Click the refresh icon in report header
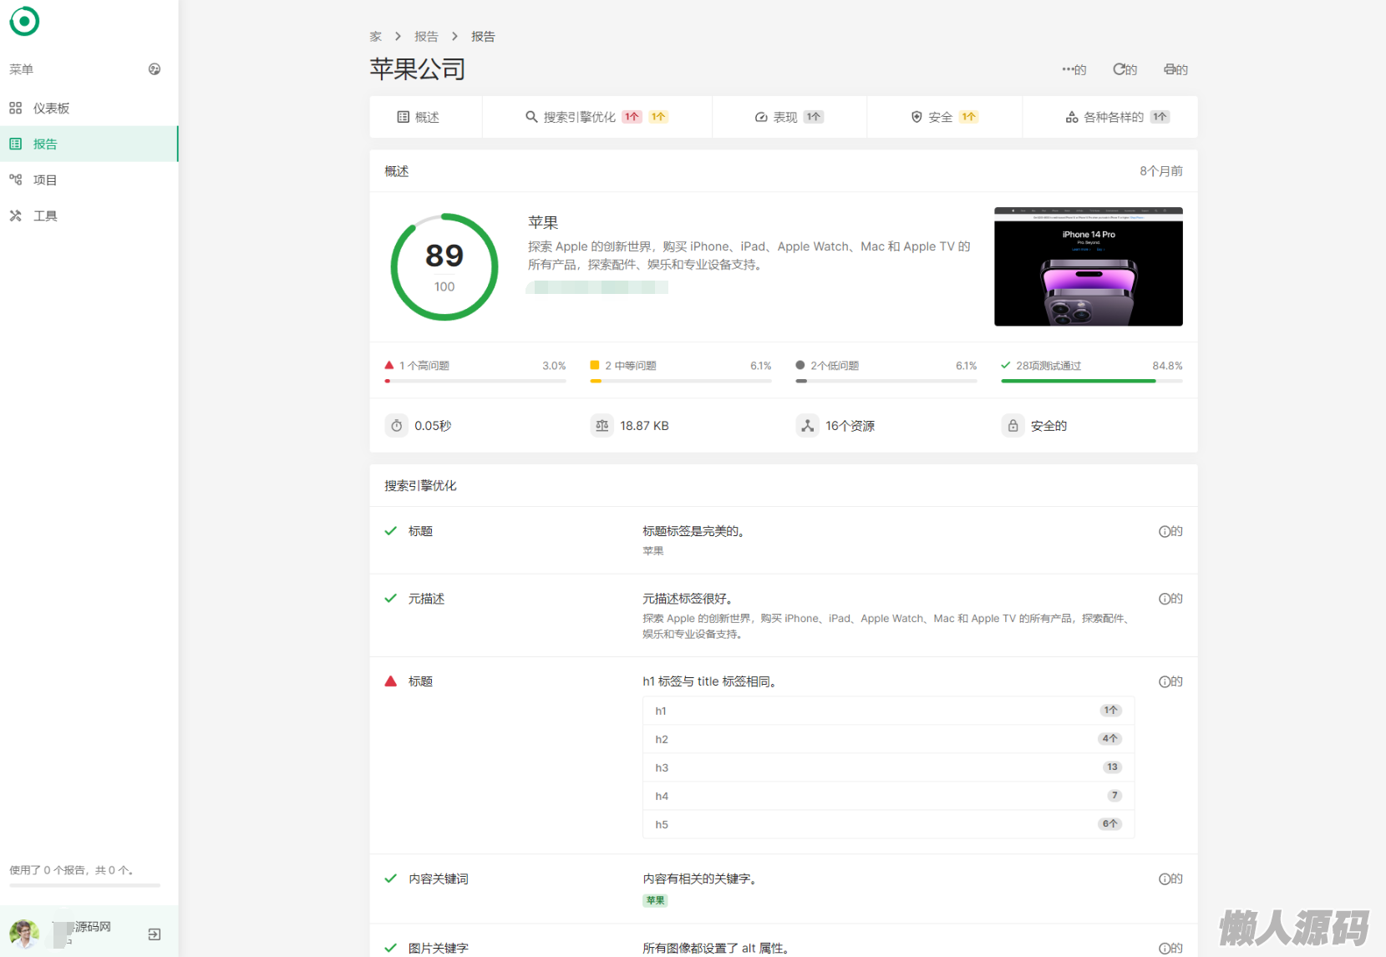The image size is (1386, 957). pos(1119,69)
